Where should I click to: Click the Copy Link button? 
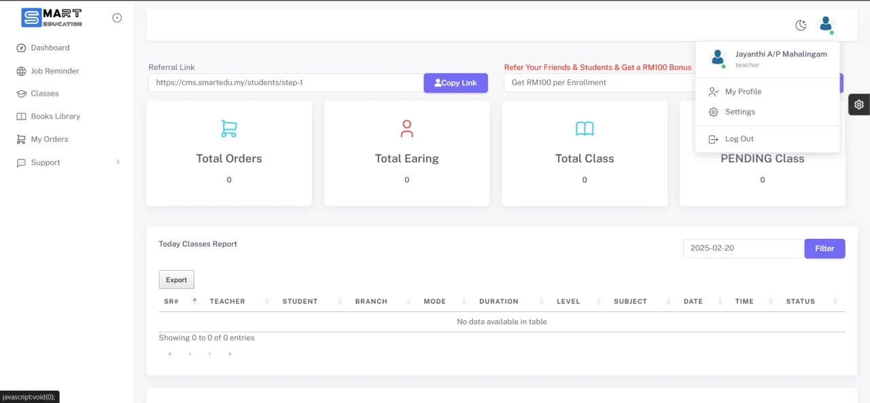(x=455, y=83)
